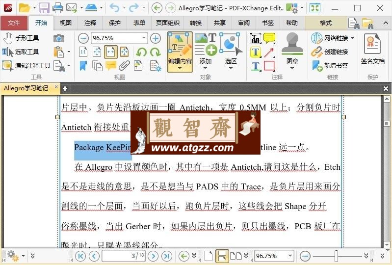392x265 pixels.
Task: Select the Typewriter text tool
Action: tap(256, 38)
